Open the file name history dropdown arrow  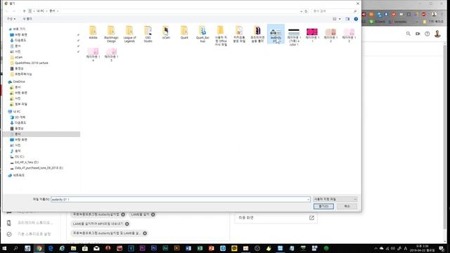(308, 199)
